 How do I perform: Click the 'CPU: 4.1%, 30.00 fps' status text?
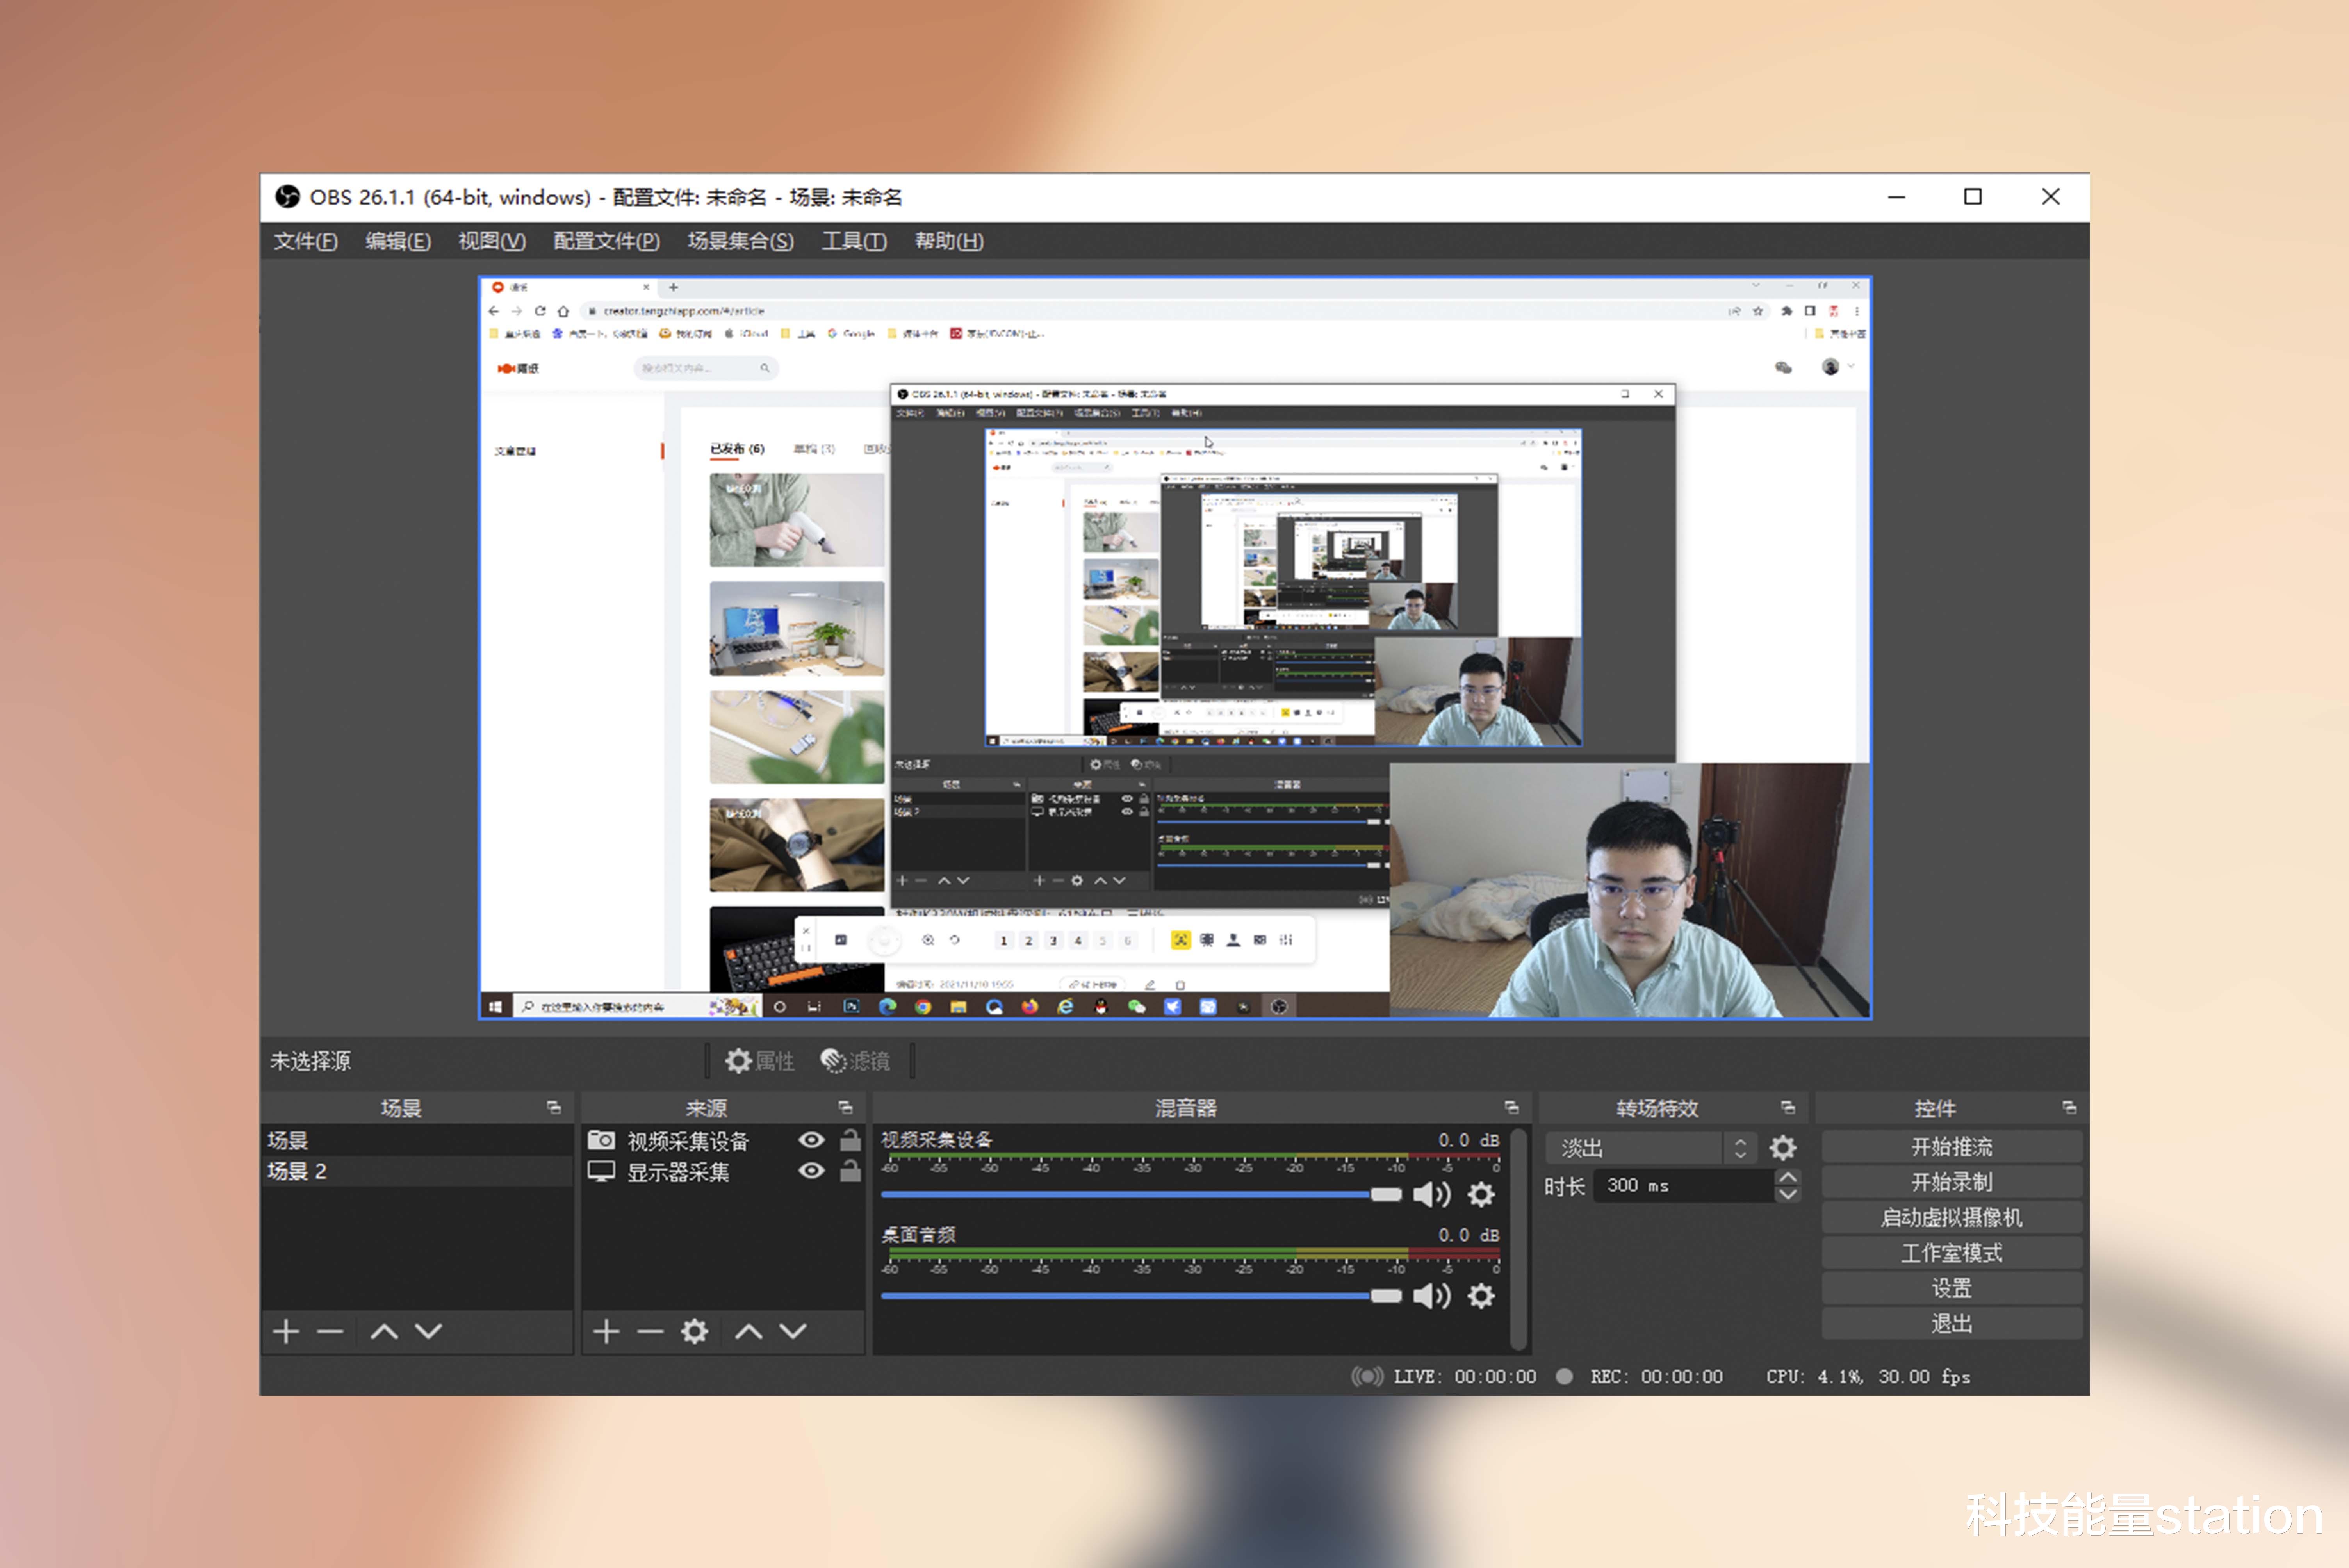(1868, 1377)
